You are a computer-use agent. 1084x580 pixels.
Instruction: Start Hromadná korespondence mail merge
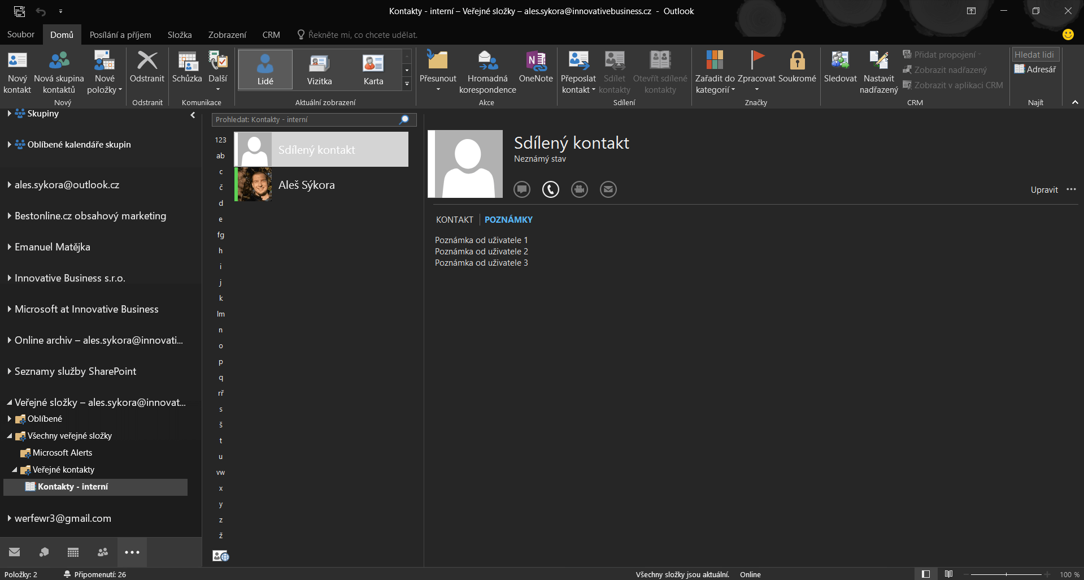[x=487, y=72]
